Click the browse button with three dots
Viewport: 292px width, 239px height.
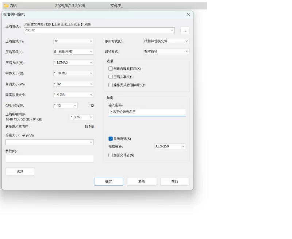click(x=185, y=31)
